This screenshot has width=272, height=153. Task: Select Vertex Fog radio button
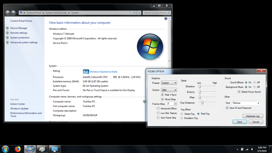click(182, 114)
